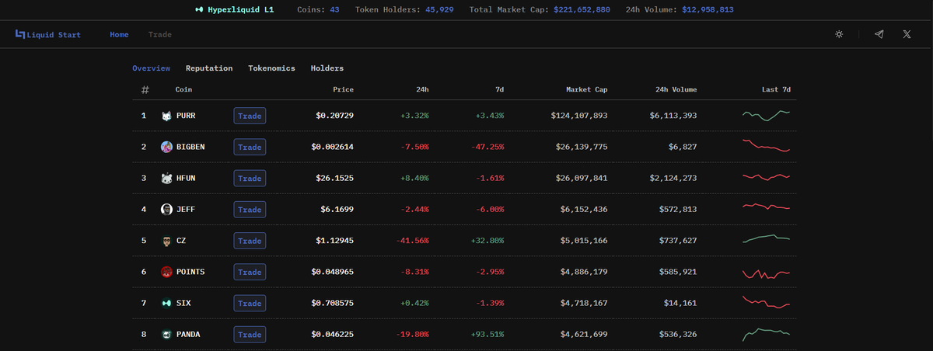Click the Trade button for SIX

coord(250,303)
